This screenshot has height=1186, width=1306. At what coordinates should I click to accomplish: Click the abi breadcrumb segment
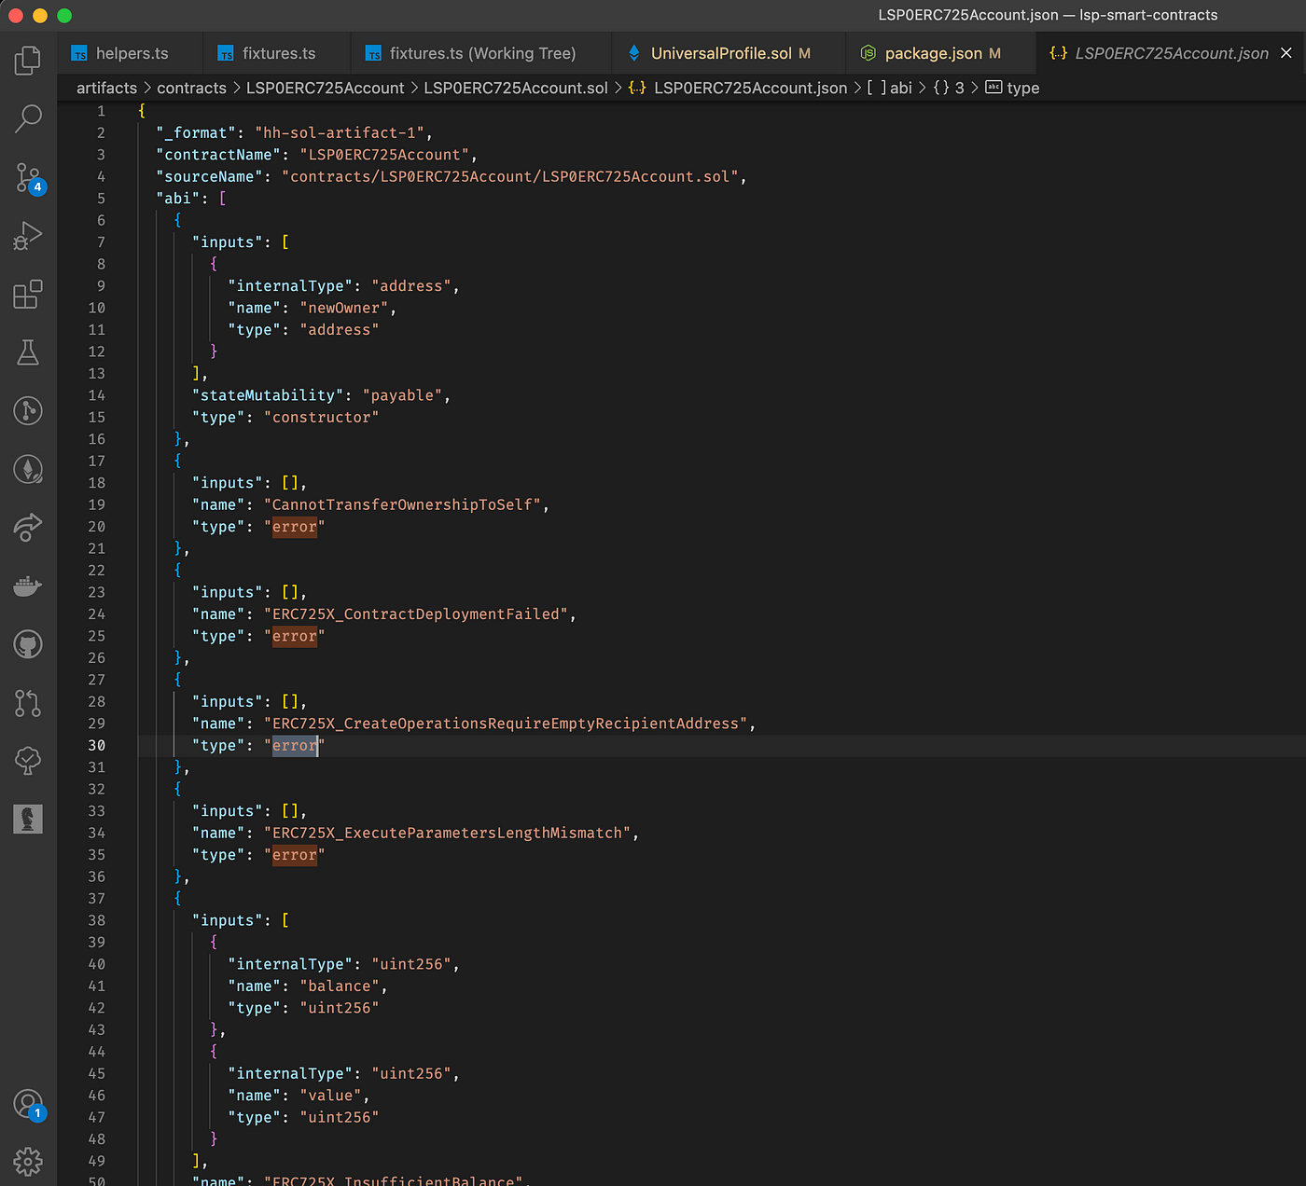(x=890, y=88)
